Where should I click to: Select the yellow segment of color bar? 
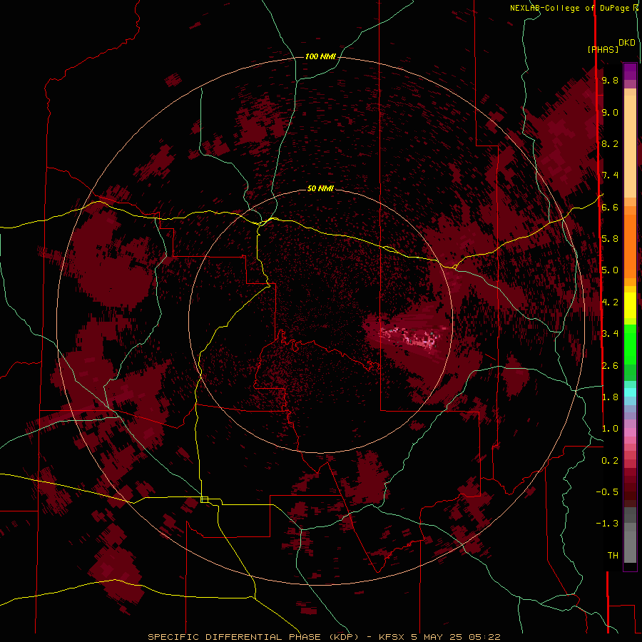tap(630, 305)
